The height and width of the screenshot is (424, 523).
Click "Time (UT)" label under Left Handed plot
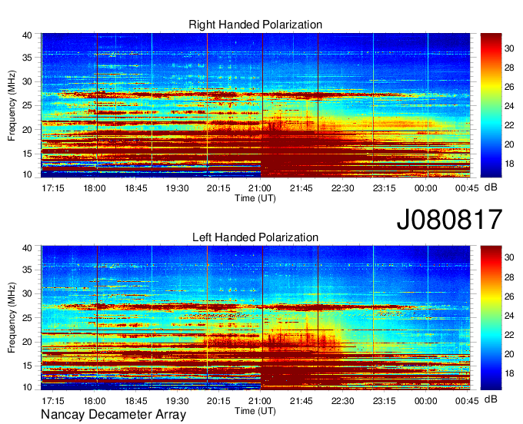[255, 411]
